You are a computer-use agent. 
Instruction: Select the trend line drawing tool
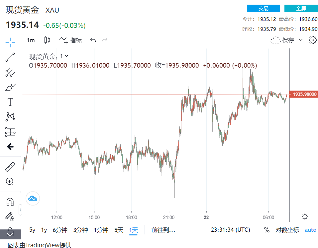coord(10,57)
